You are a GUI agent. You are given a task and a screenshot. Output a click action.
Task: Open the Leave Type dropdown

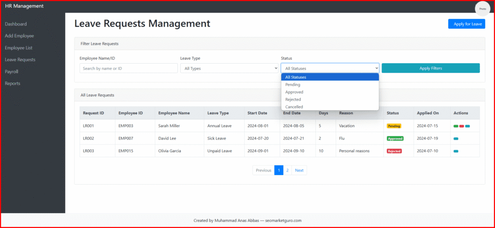229,68
